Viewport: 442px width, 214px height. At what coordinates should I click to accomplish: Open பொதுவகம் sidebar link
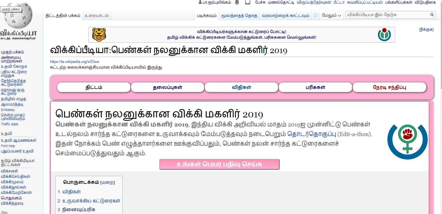pyautogui.click(x=11, y=198)
